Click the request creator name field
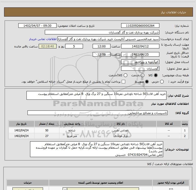Viewport: 196px width, 190px height. click(x=108, y=39)
